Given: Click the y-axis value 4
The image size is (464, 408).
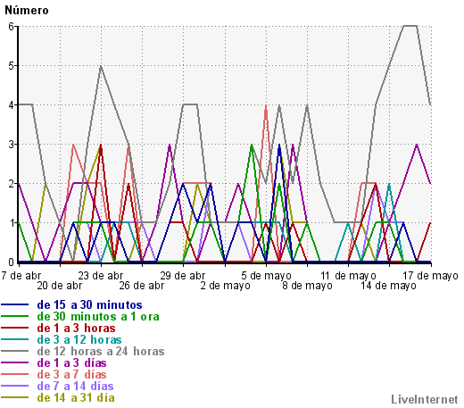Looking at the screenshot, I should coord(12,105).
